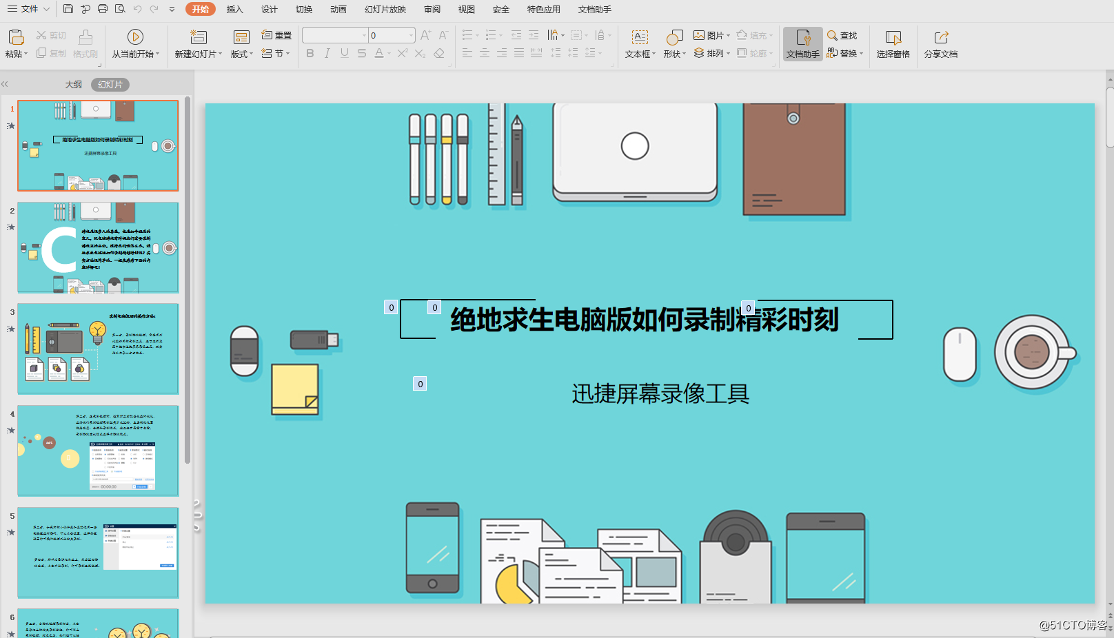Click the Clear Formatting eraser icon

(x=439, y=53)
